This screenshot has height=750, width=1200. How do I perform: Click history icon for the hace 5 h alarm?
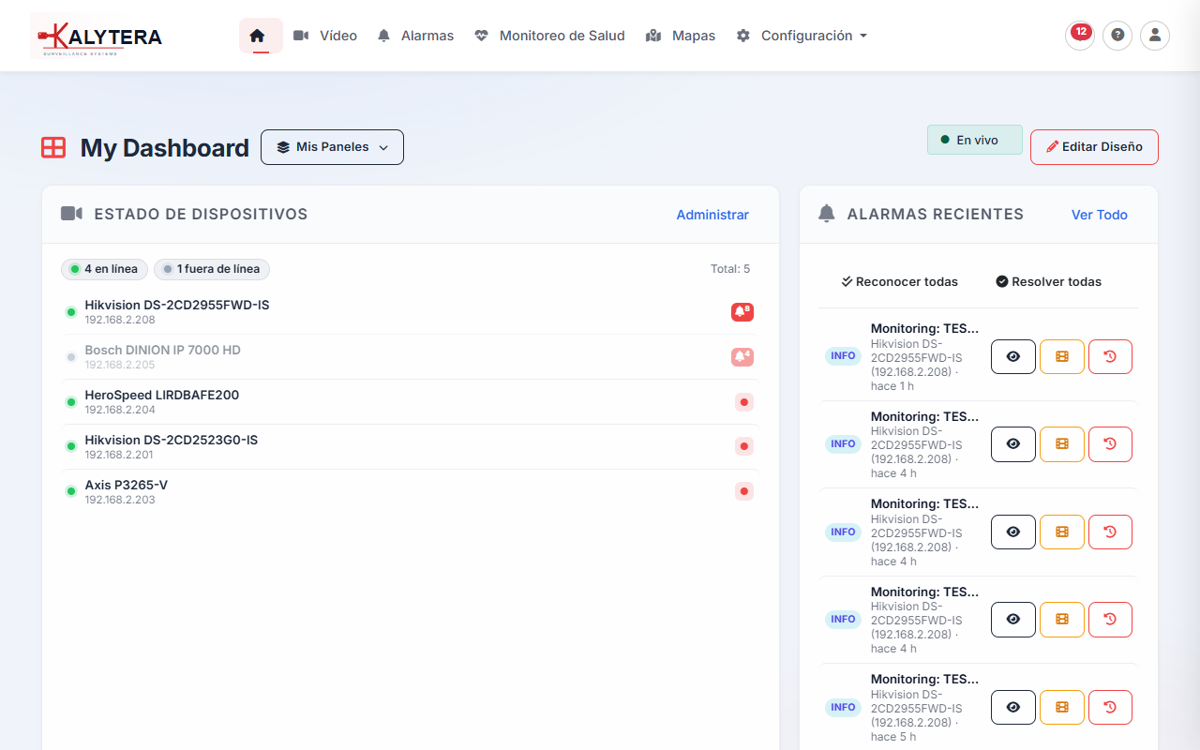(1110, 707)
